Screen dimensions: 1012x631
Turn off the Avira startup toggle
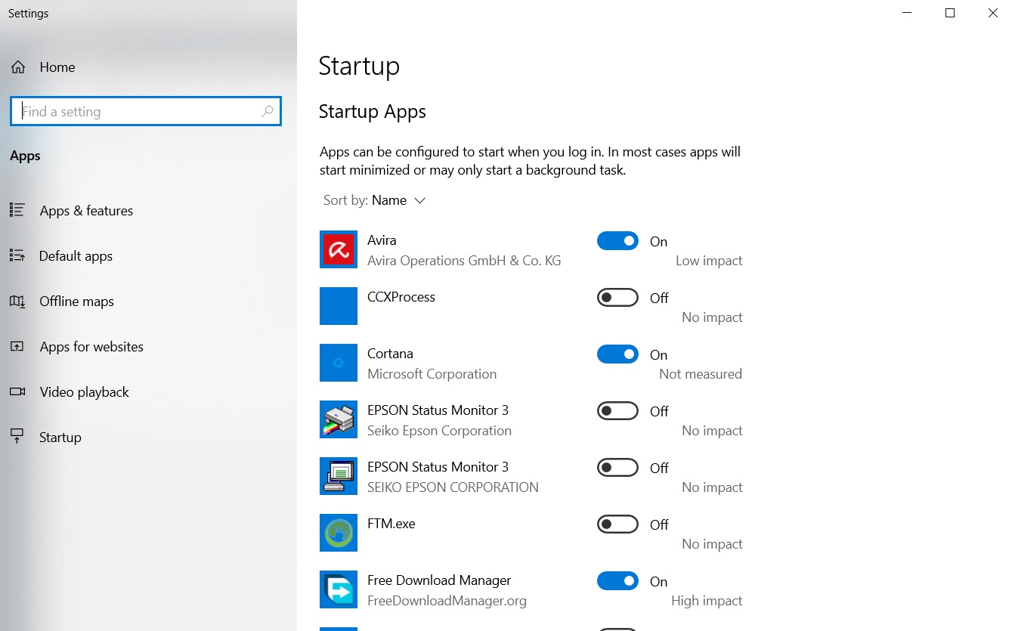tap(617, 241)
